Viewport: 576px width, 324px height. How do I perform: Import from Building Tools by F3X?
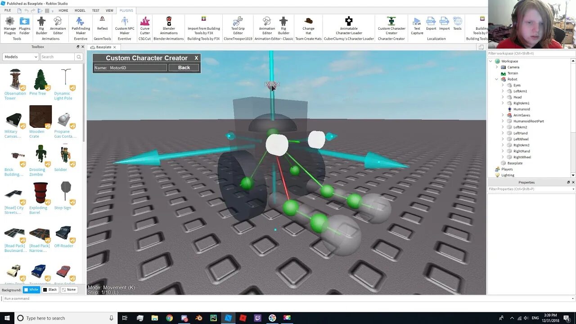point(204,26)
